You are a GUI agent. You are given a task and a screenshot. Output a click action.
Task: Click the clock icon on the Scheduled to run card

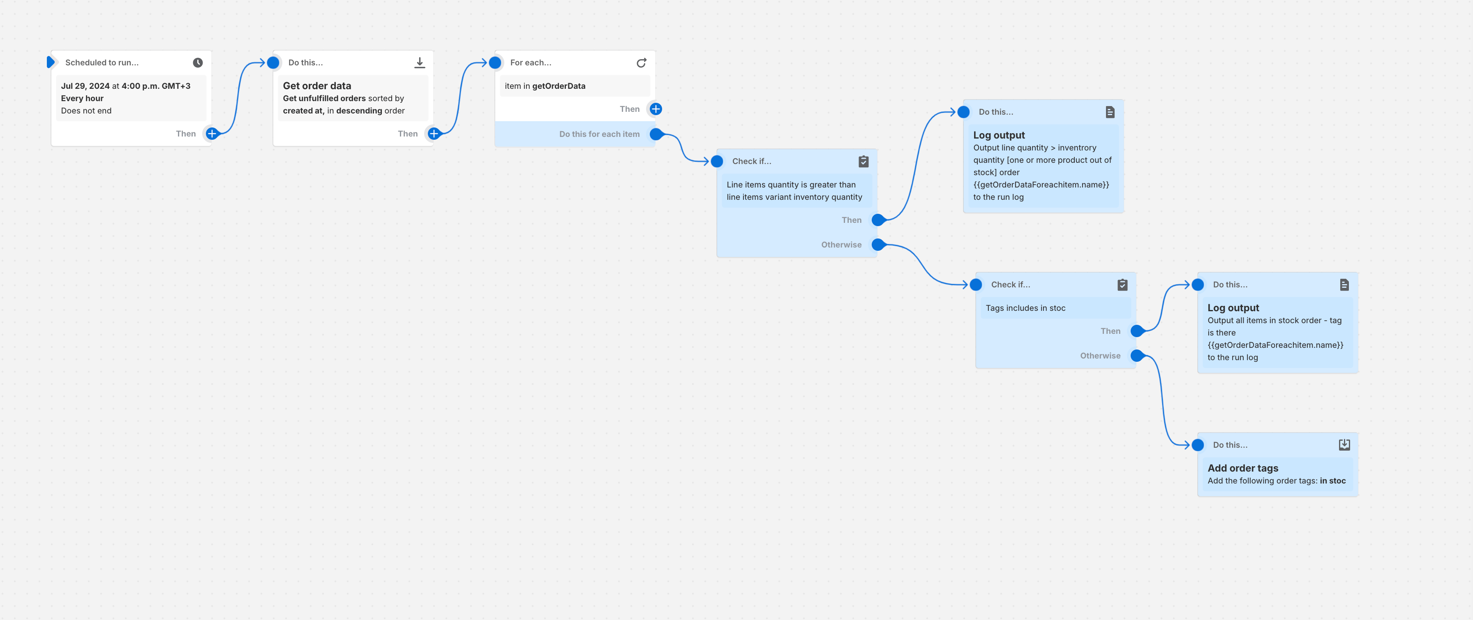click(x=197, y=62)
